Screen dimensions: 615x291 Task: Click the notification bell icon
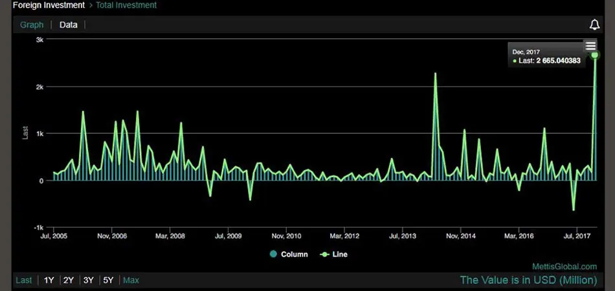594,25
